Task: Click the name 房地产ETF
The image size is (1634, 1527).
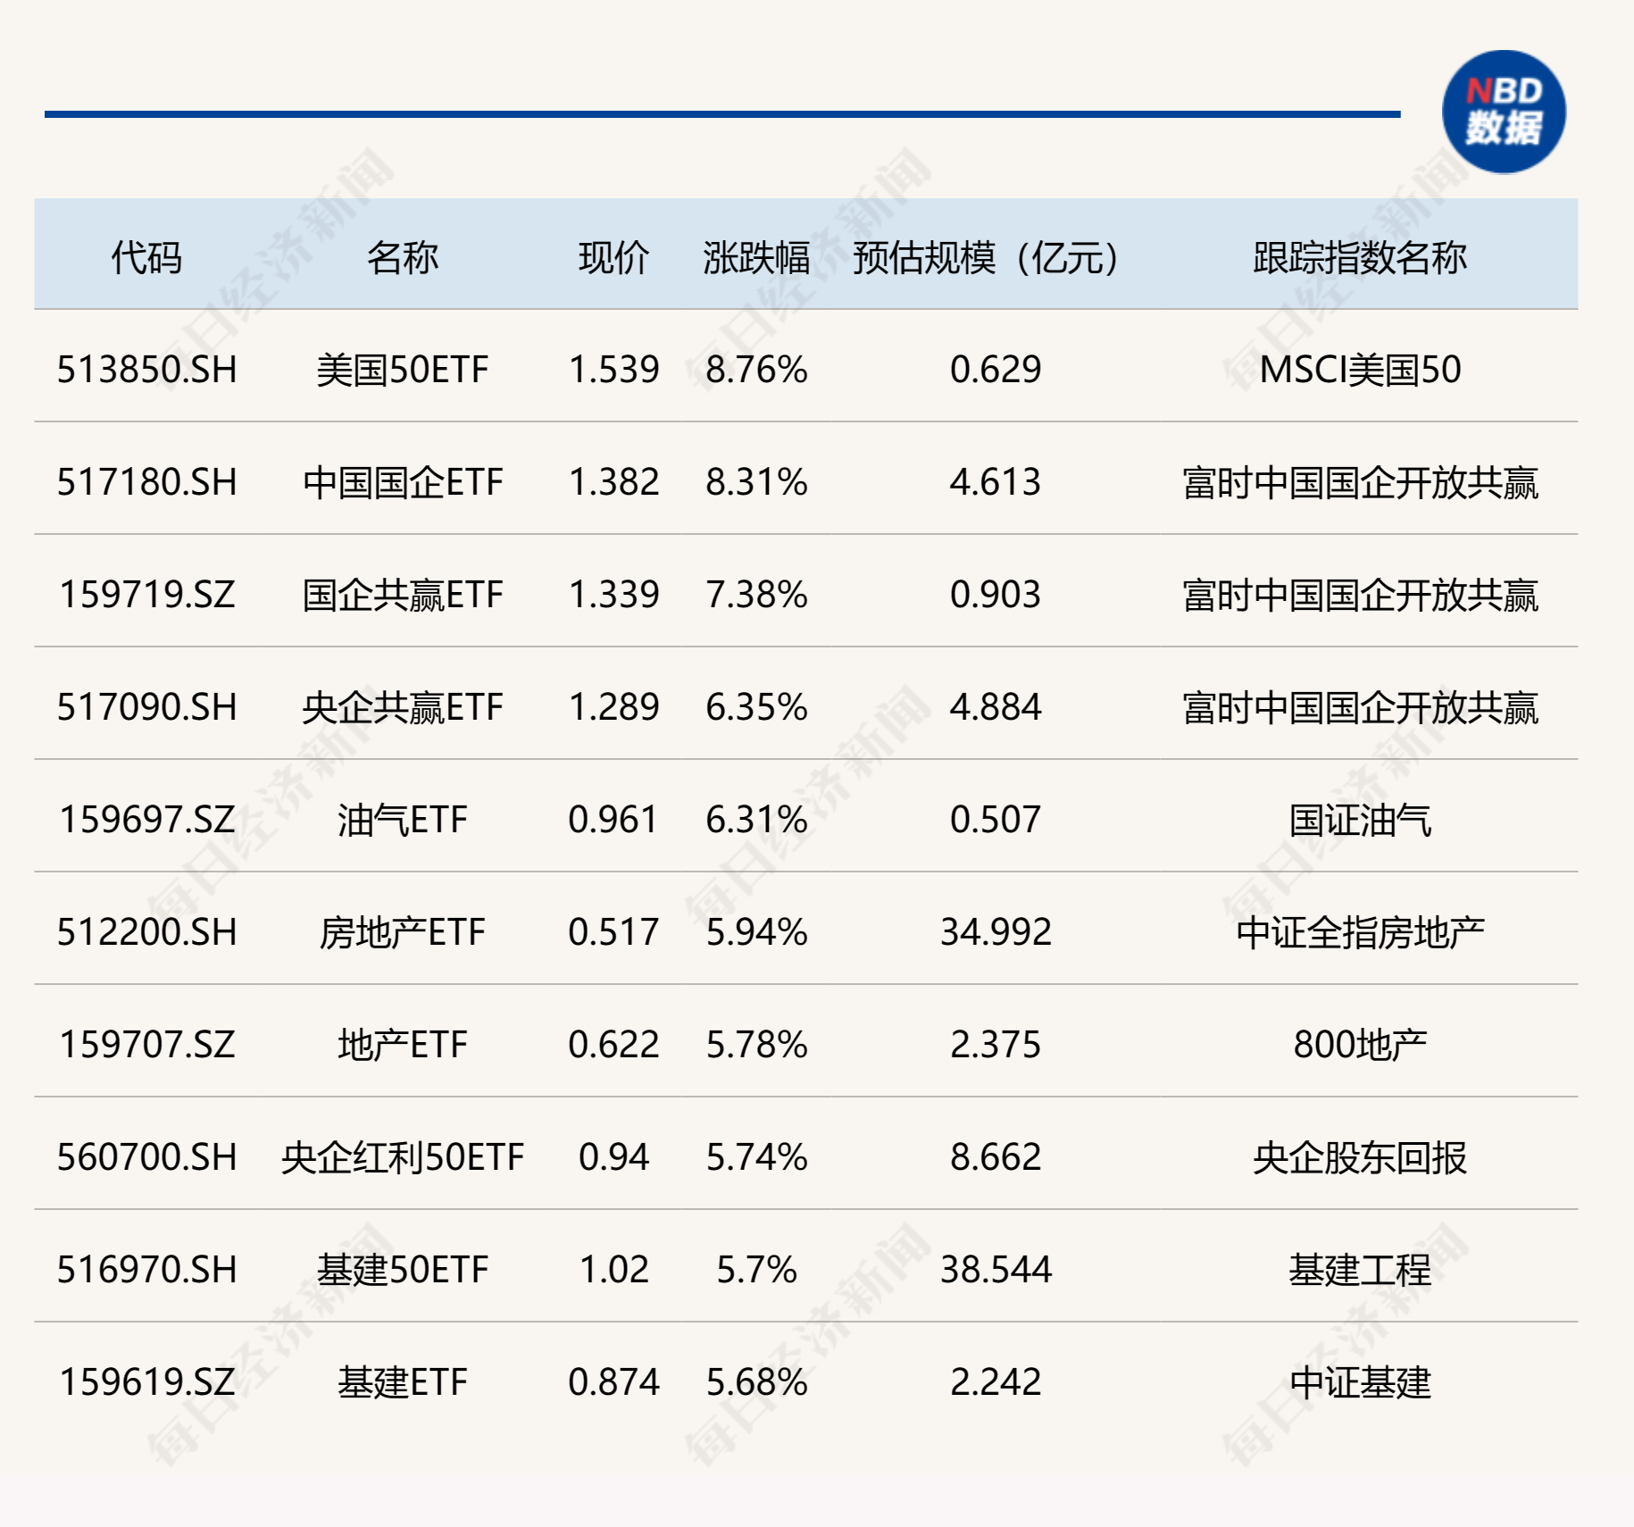Action: pos(403,932)
